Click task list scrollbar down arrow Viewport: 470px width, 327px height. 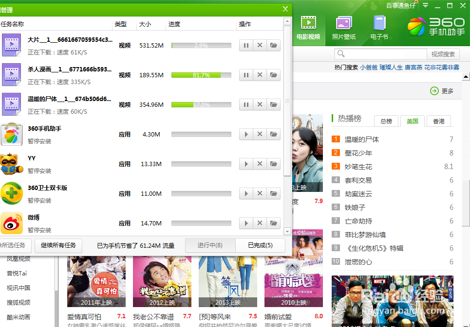coord(287,231)
